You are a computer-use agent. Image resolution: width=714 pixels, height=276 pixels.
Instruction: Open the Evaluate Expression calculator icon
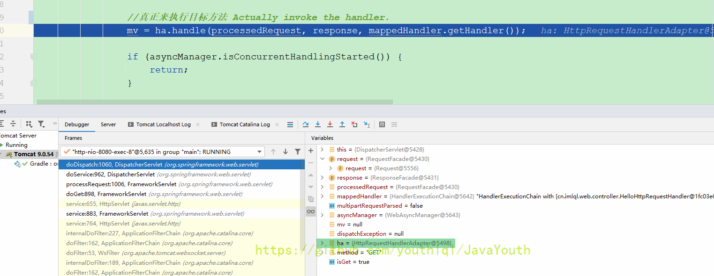[x=382, y=124]
